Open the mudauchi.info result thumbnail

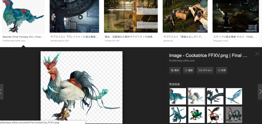[x=131, y=16]
